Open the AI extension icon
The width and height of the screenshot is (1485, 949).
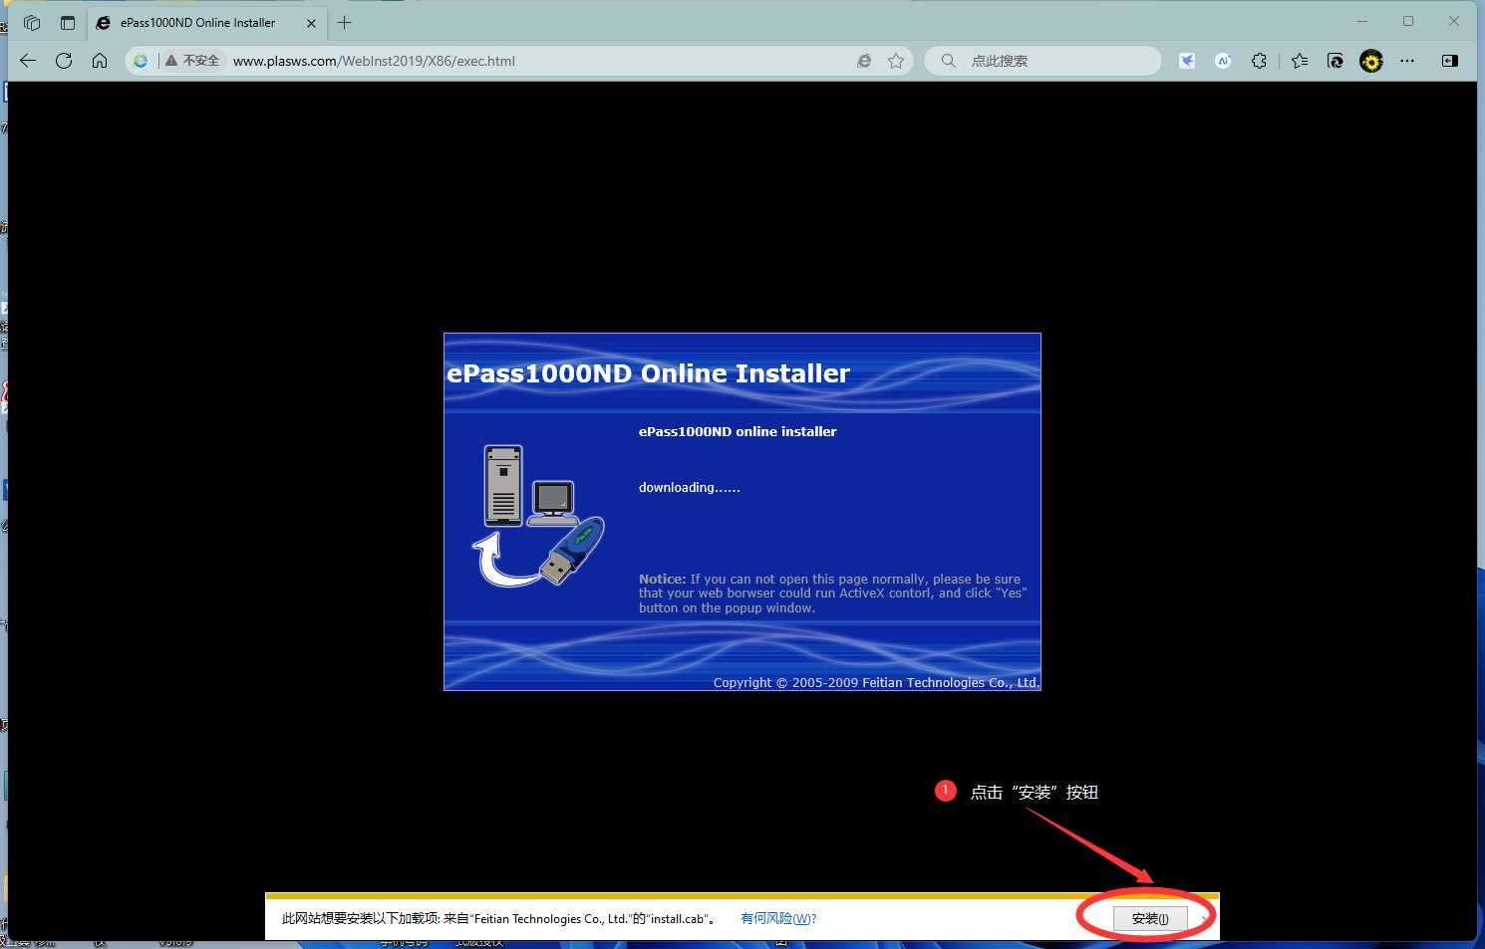(x=1223, y=61)
